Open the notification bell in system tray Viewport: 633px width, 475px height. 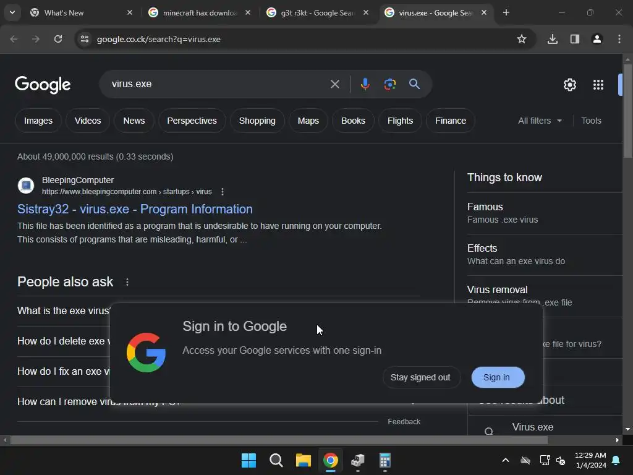616,460
